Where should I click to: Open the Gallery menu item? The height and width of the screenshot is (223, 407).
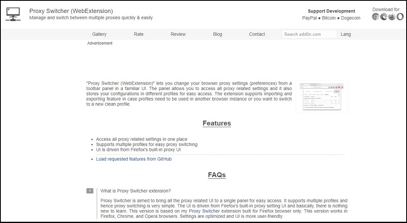[x=99, y=34]
